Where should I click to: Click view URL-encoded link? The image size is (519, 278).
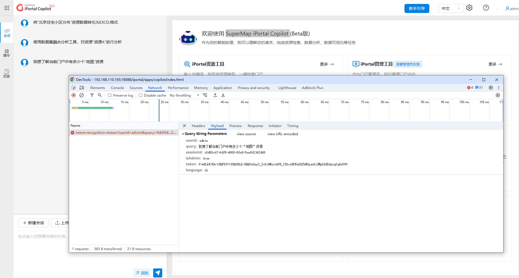[x=283, y=134]
